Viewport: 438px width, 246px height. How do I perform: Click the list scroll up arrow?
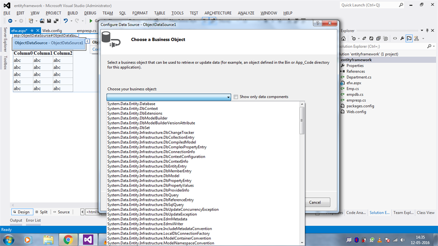302,104
